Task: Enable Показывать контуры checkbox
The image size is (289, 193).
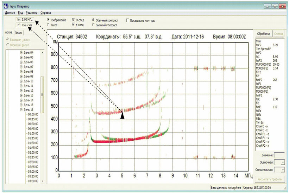Action: click(x=127, y=20)
